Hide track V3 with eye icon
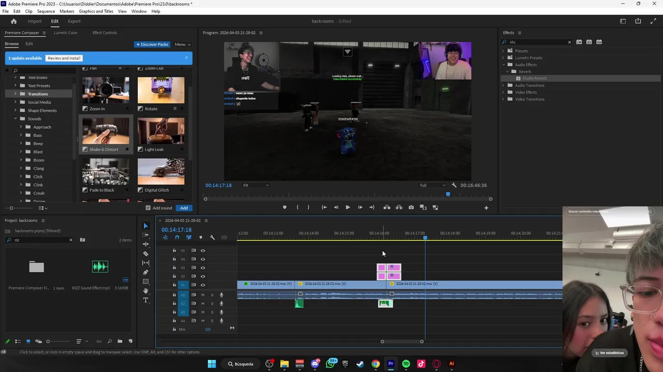 (x=203, y=268)
